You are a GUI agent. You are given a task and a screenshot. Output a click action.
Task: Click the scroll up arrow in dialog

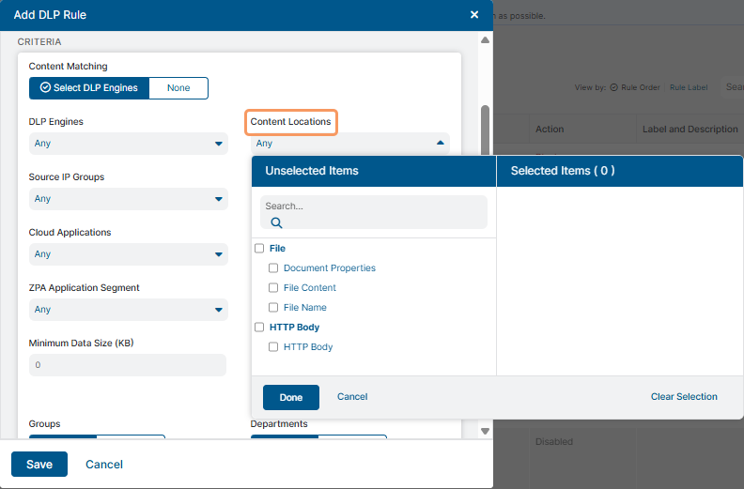485,40
